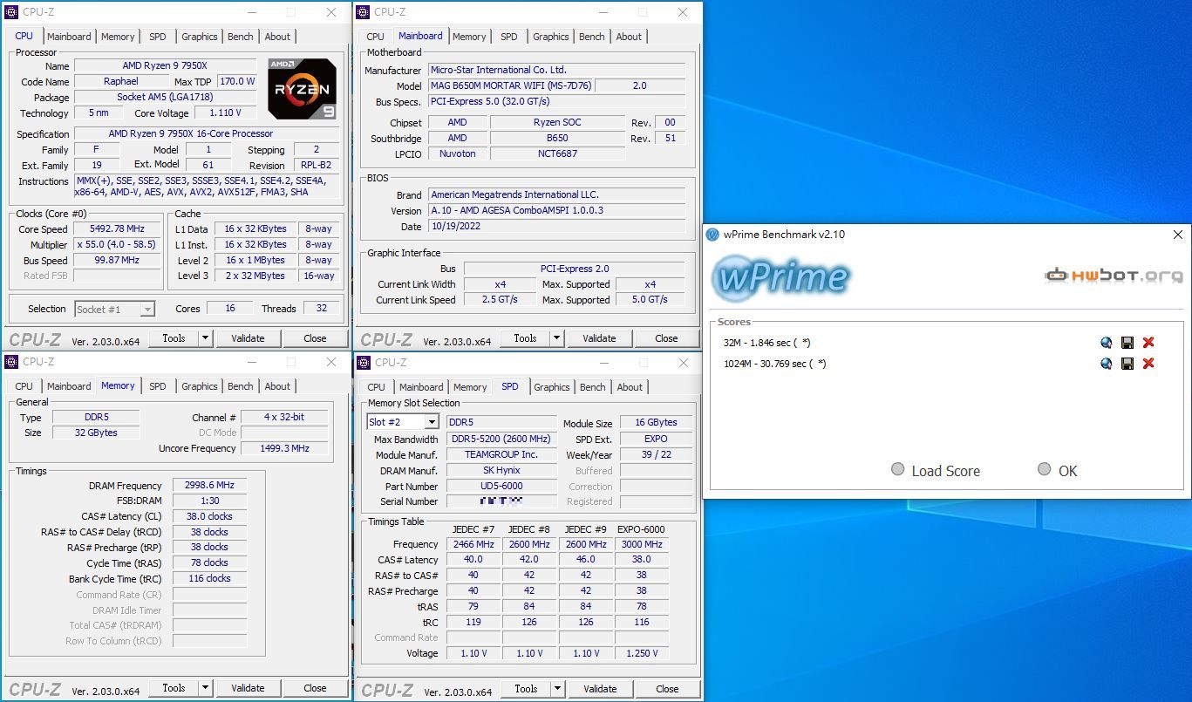Click the SK Hynix DRAM manufacturer field
The width and height of the screenshot is (1192, 702).
pos(501,470)
